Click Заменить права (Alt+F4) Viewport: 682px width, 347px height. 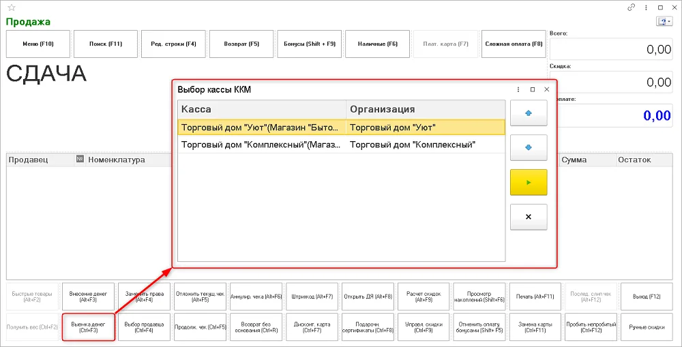tap(145, 296)
